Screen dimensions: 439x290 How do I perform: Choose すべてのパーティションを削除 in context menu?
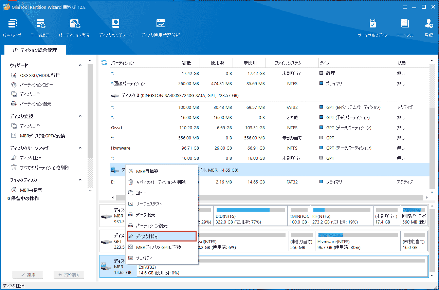162,182
